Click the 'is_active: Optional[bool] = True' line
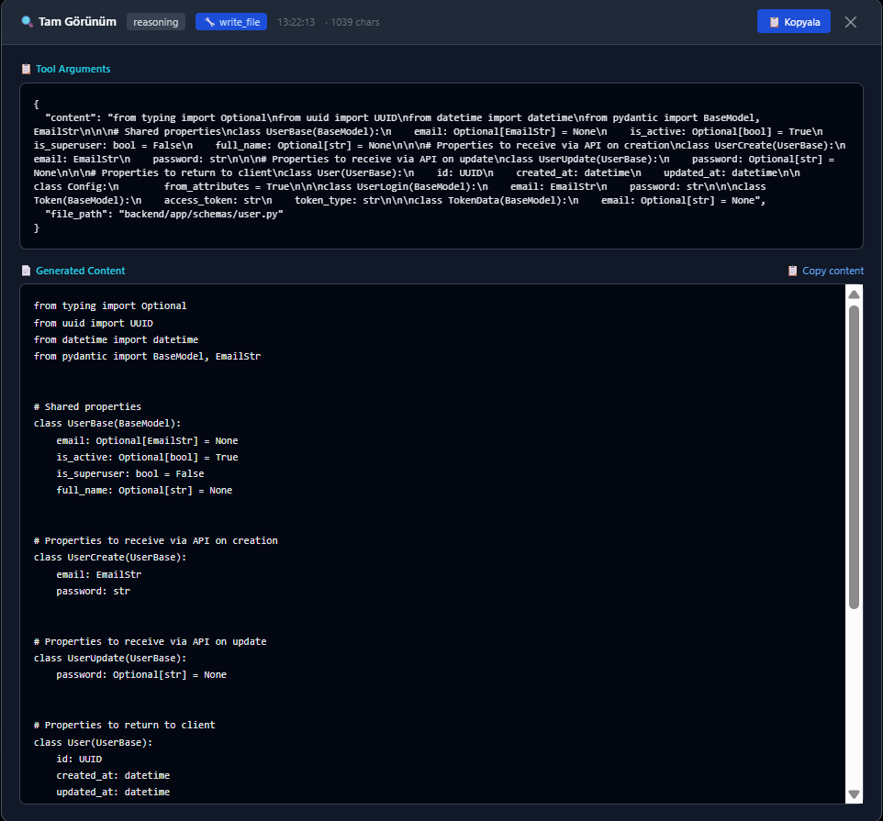Viewport: 883px width, 821px height. pos(147,457)
